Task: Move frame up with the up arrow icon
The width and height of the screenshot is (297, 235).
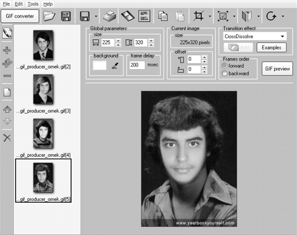Action: point(7,109)
